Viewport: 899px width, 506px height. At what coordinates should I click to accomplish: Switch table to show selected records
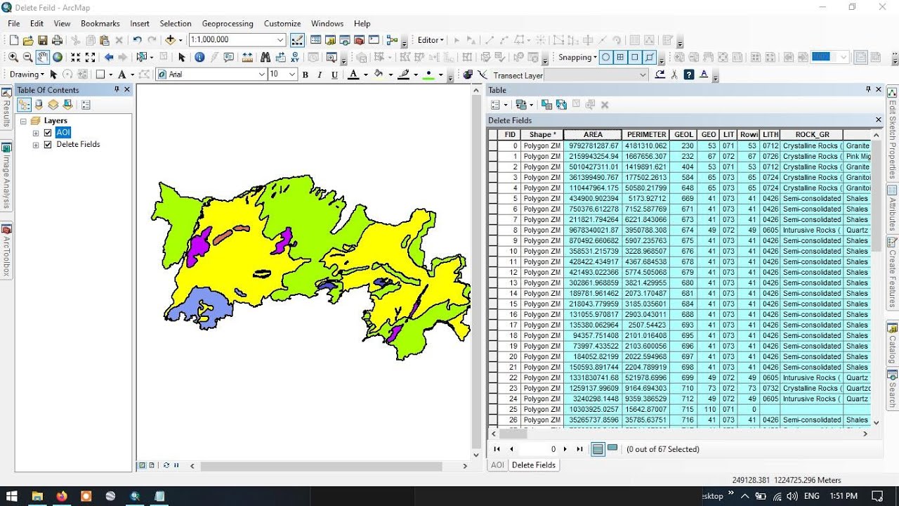click(x=612, y=448)
